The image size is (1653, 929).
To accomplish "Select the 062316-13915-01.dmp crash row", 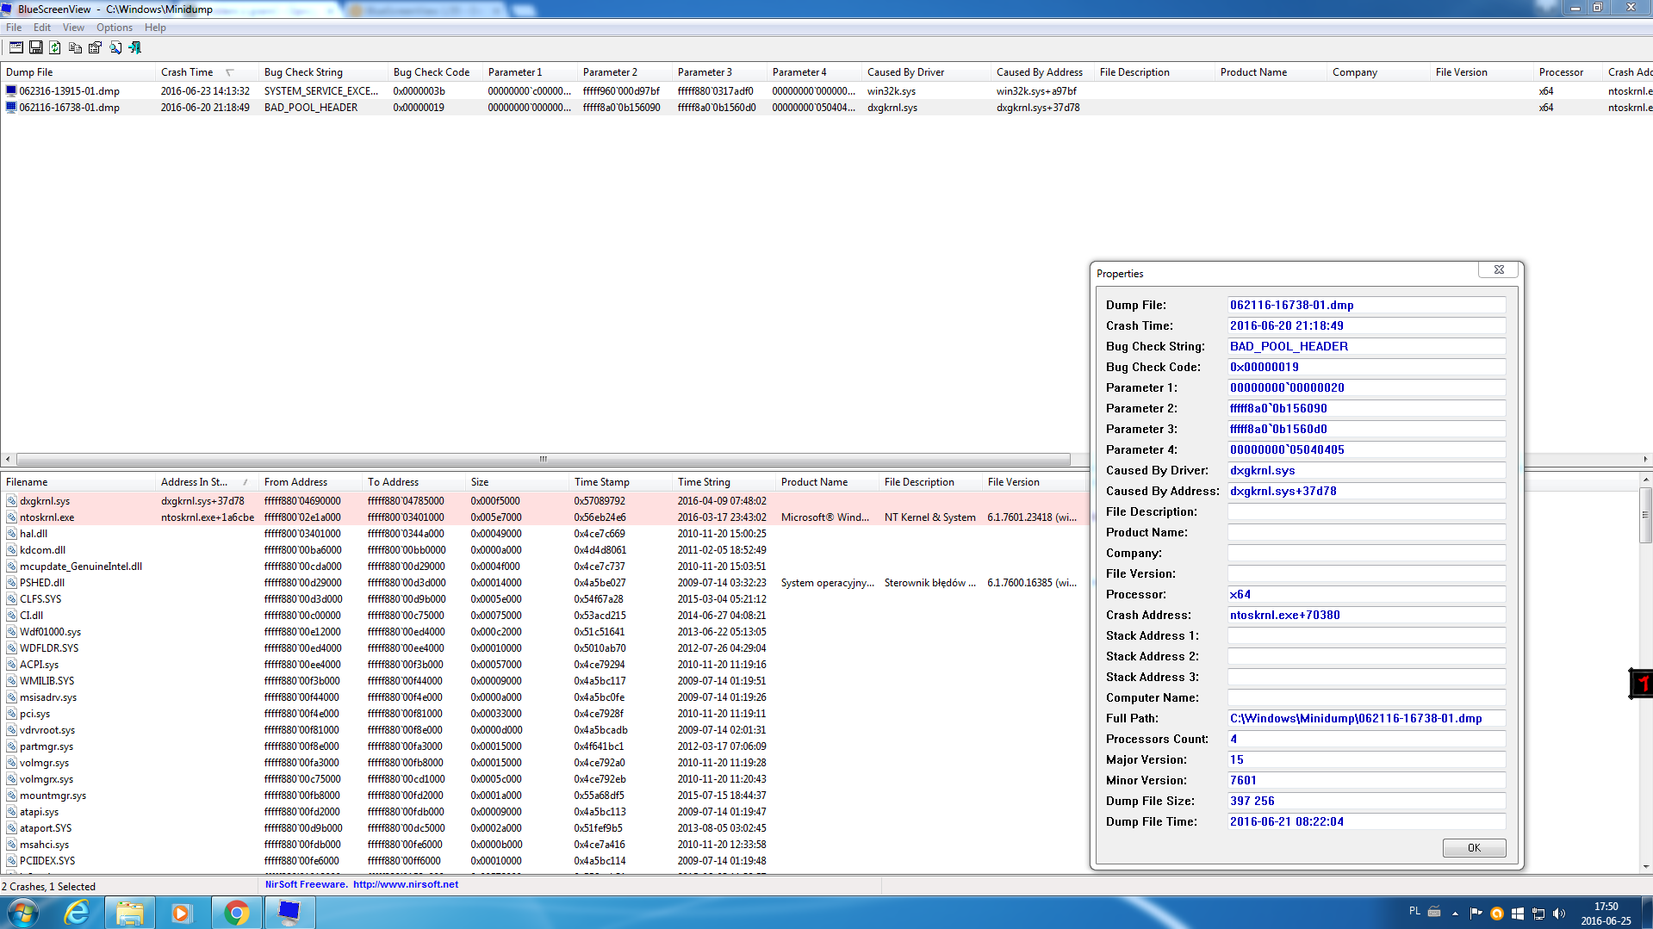I will (827, 90).
